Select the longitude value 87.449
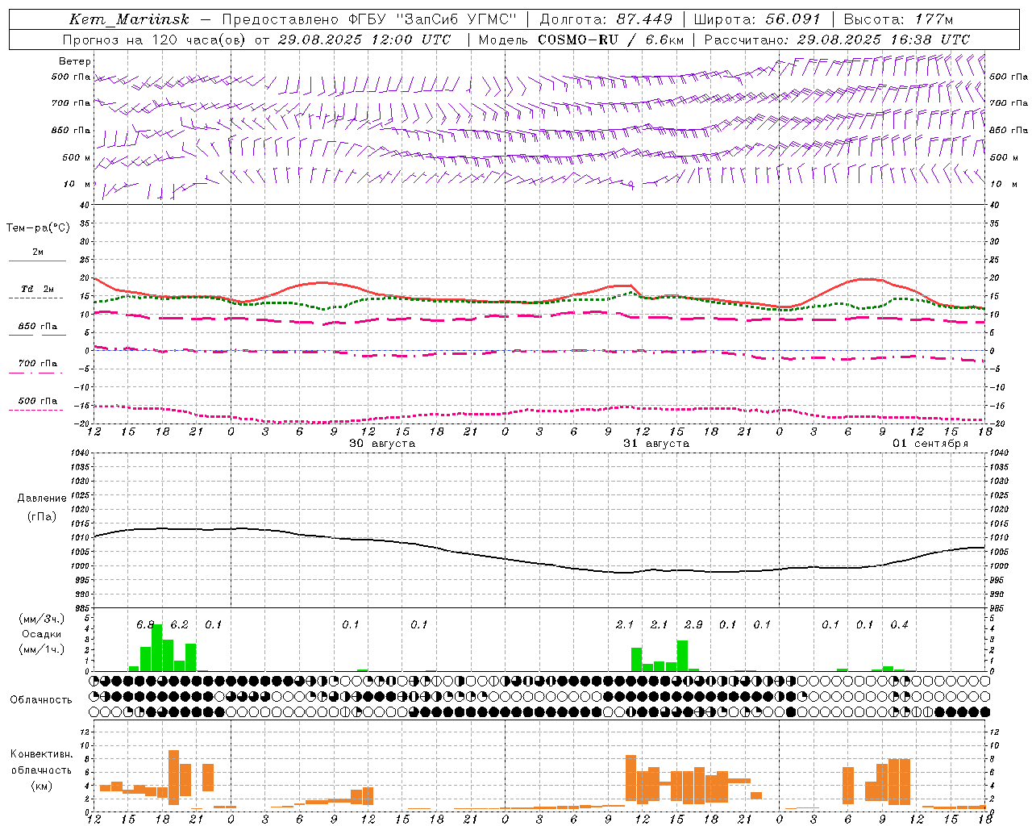This screenshot has height=826, width=1032. coord(644,19)
